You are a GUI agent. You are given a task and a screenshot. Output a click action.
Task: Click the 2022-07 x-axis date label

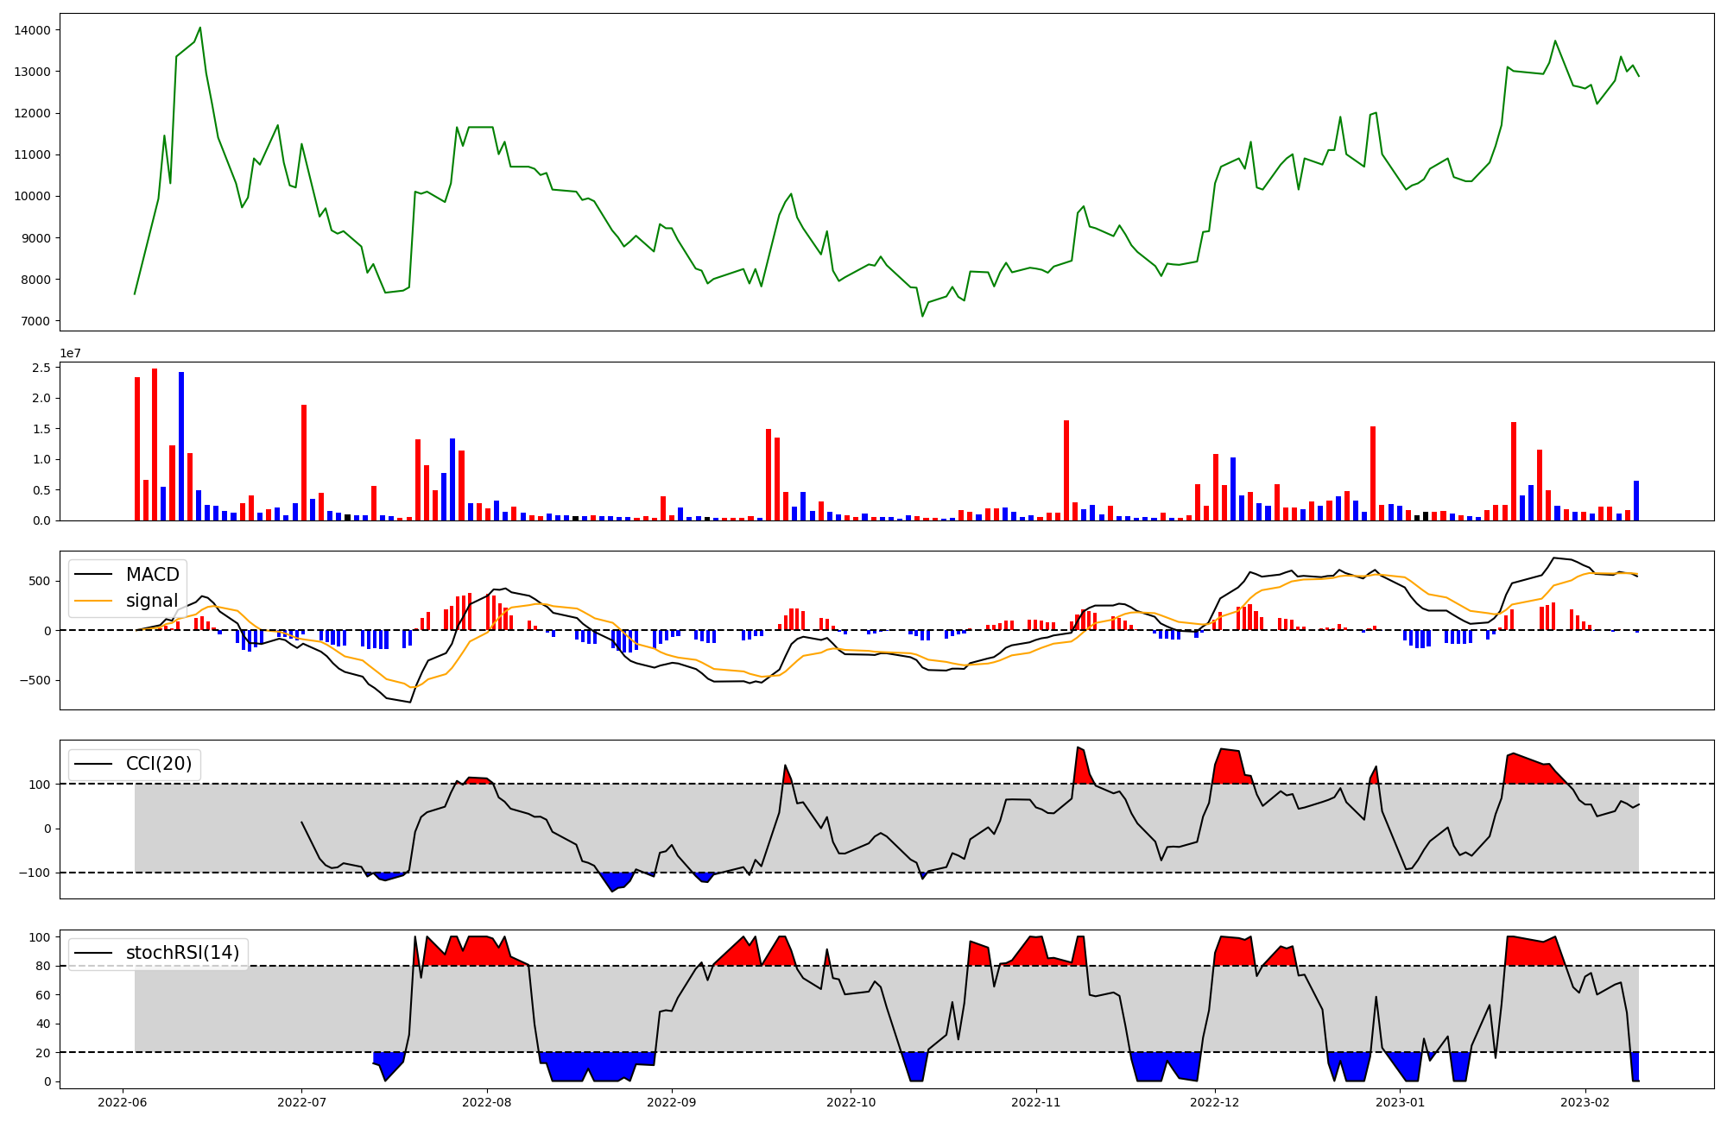coord(301,1101)
